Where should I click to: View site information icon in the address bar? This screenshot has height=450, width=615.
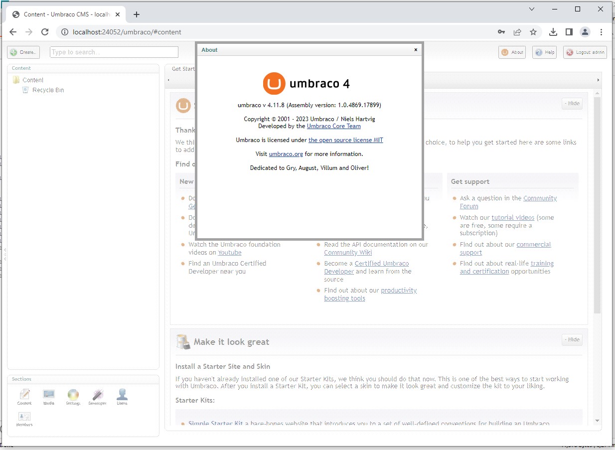coord(64,32)
